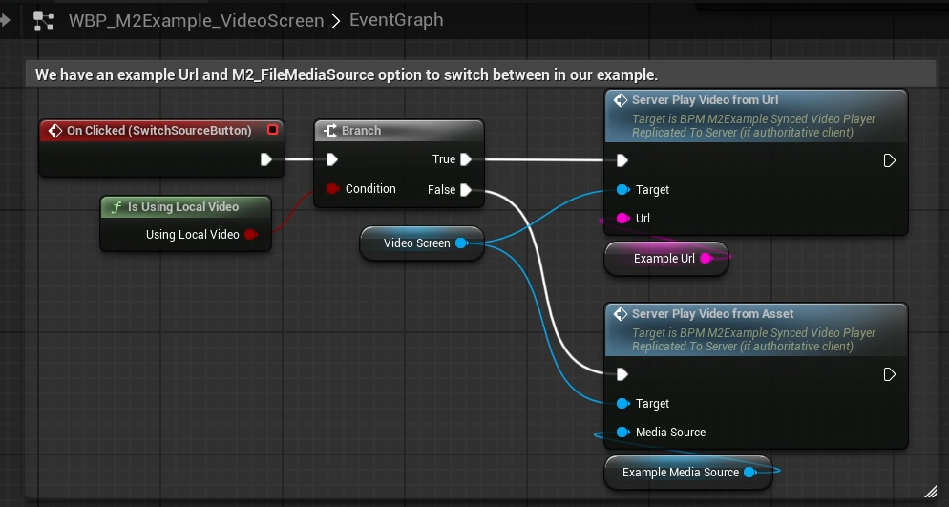Click the magenta Url input pin
949x507 pixels.
pyautogui.click(x=622, y=219)
